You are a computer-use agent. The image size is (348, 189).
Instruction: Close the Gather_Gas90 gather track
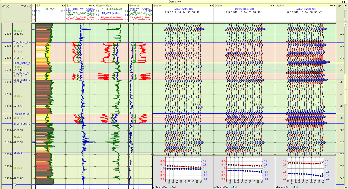click(x=335, y=5)
